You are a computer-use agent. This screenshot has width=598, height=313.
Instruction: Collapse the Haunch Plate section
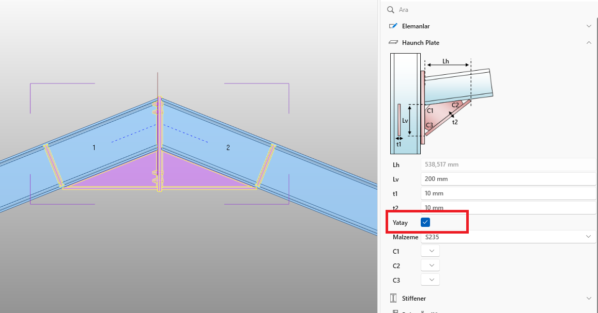pos(589,43)
